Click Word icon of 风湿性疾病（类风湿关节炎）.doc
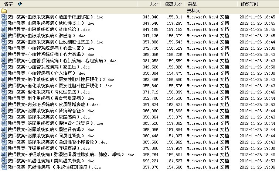Screen dimensions: 279x173 [4, 160]
